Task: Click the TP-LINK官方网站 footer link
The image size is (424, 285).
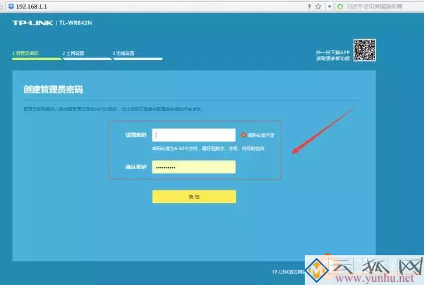Action: [x=288, y=272]
